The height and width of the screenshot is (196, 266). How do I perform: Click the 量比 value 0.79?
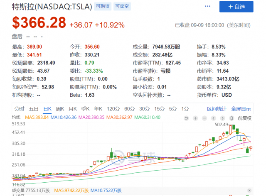[89, 63]
